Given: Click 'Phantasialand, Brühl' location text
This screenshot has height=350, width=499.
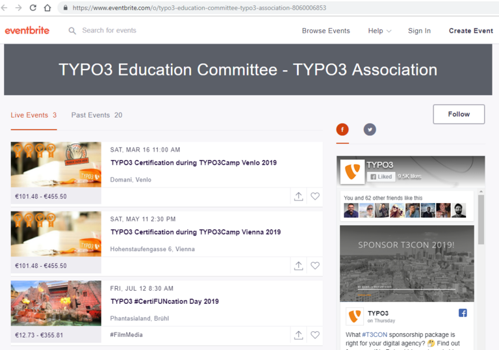Looking at the screenshot, I should coord(140,318).
